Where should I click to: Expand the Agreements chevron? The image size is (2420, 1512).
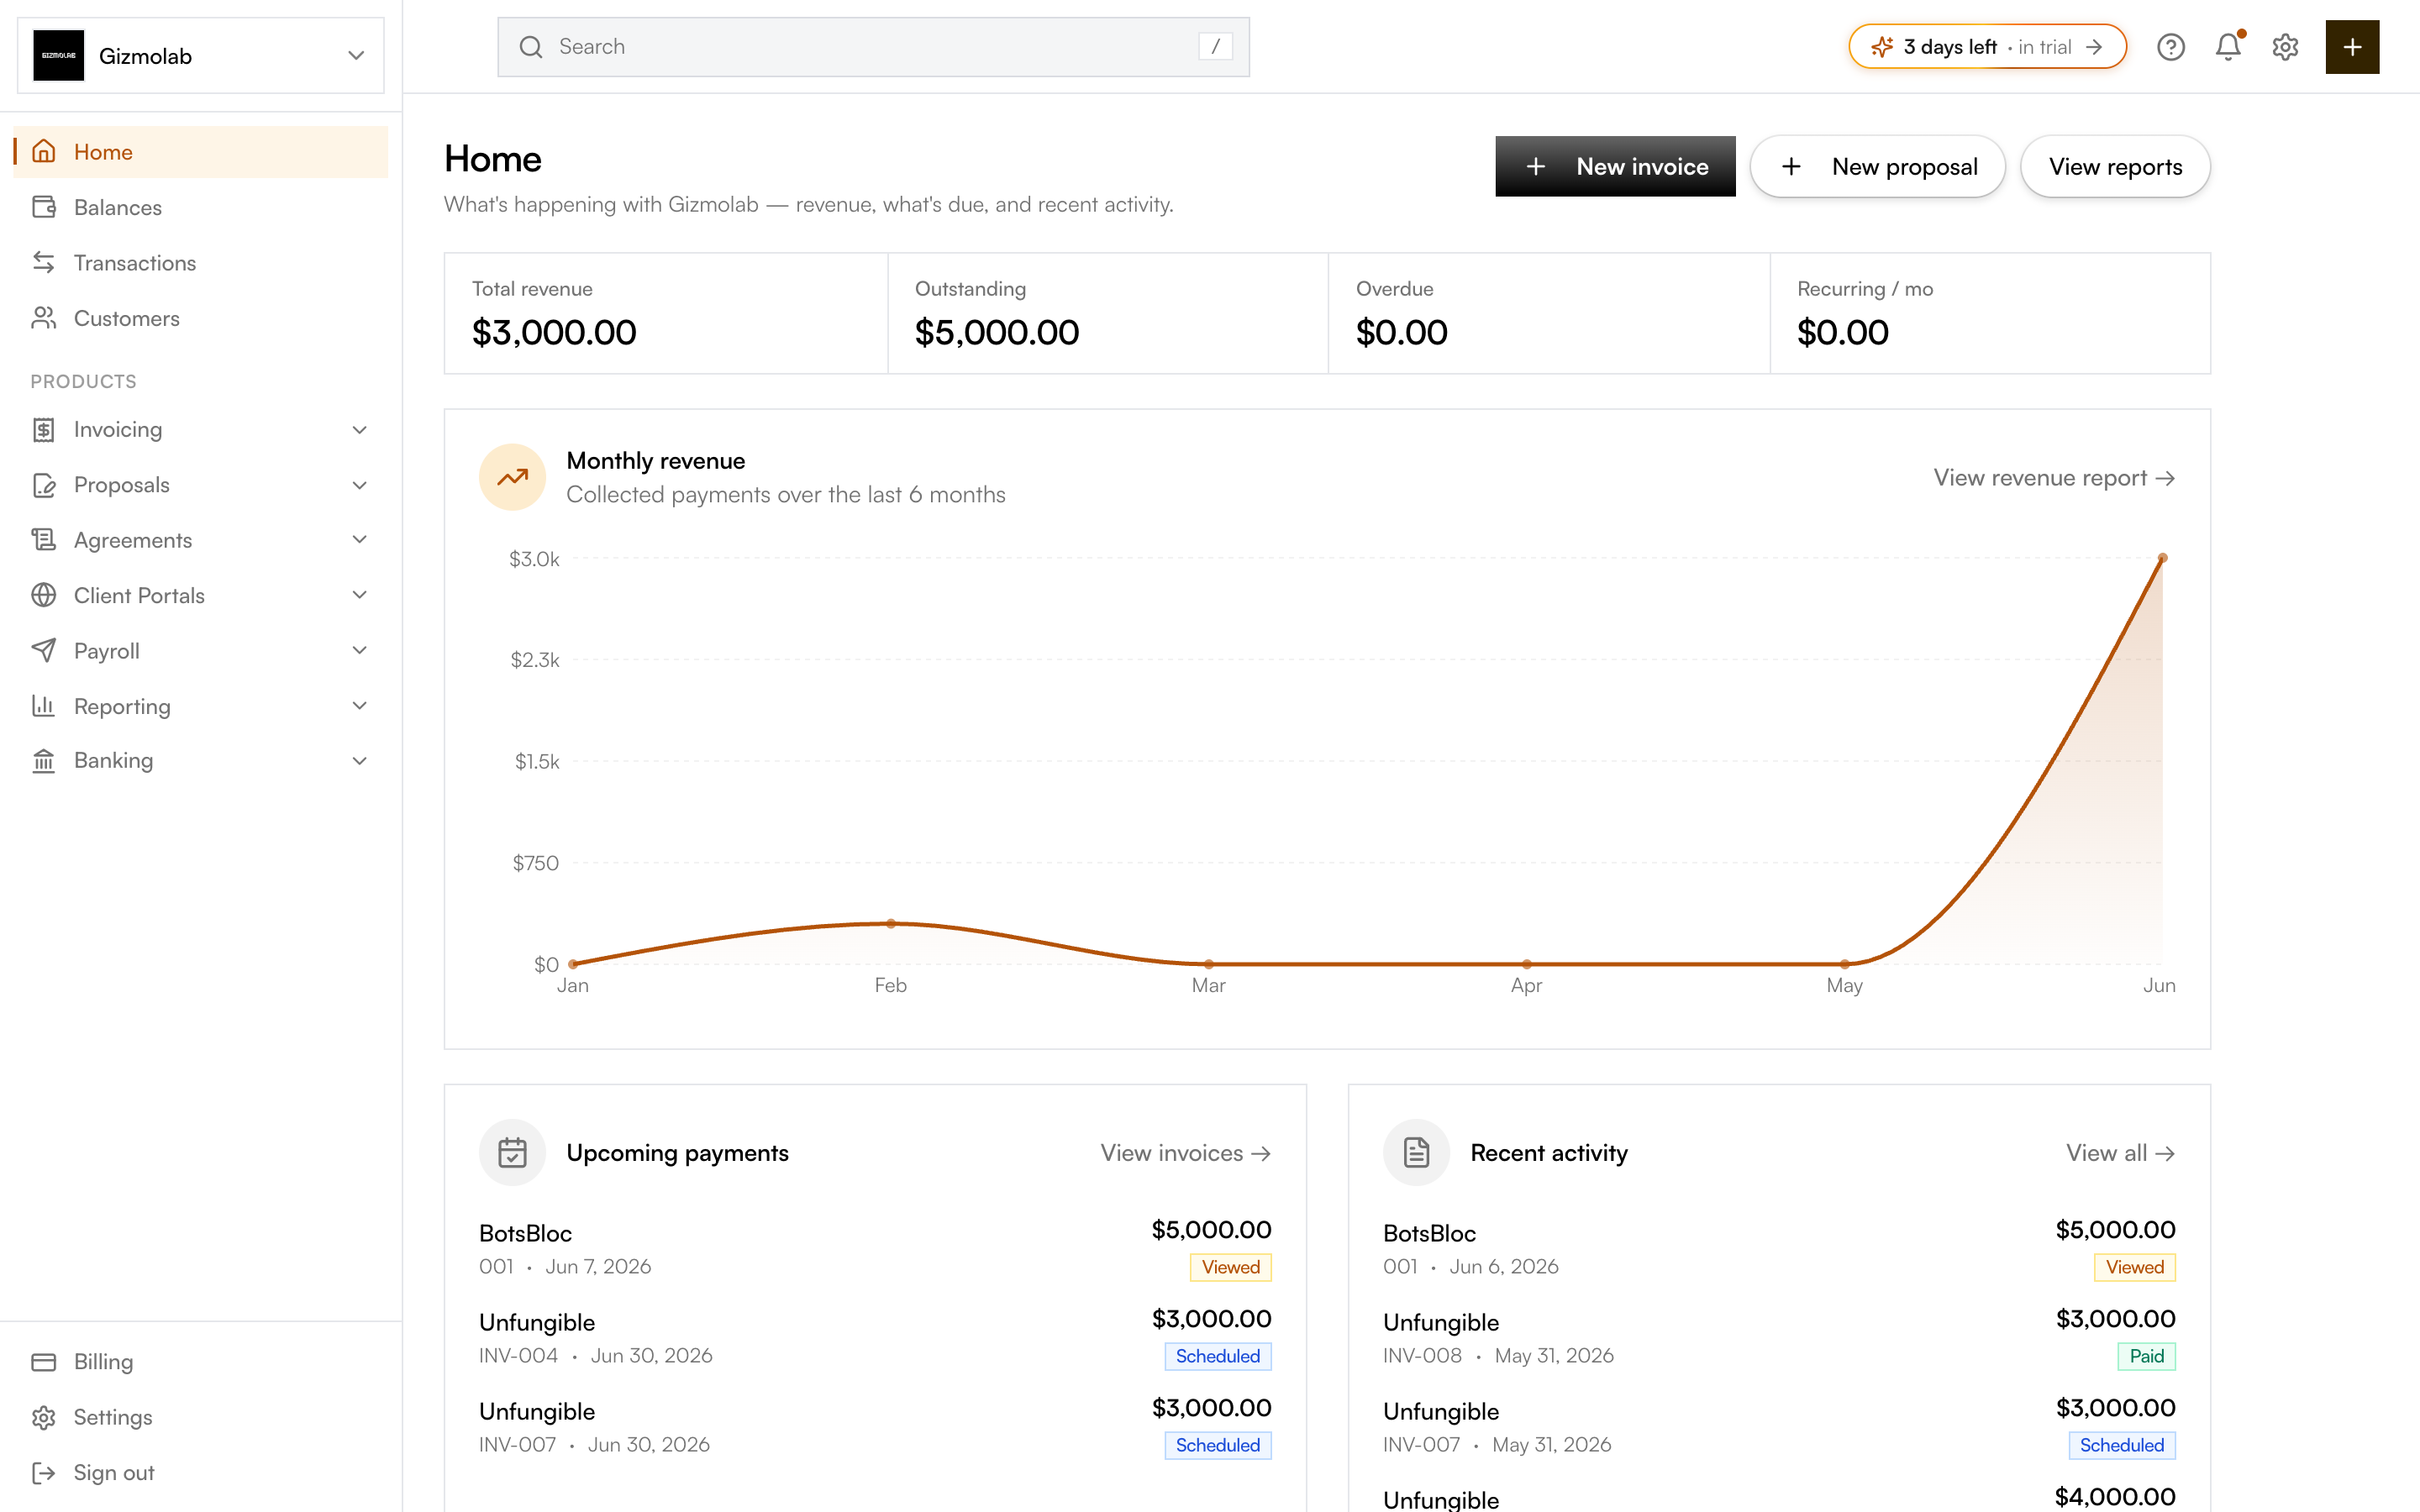pos(360,540)
